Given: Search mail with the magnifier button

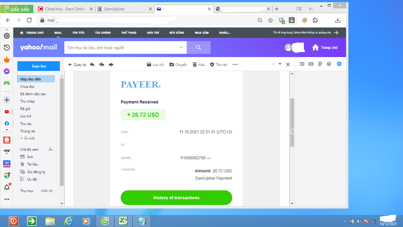Looking at the screenshot, I should tap(199, 48).
